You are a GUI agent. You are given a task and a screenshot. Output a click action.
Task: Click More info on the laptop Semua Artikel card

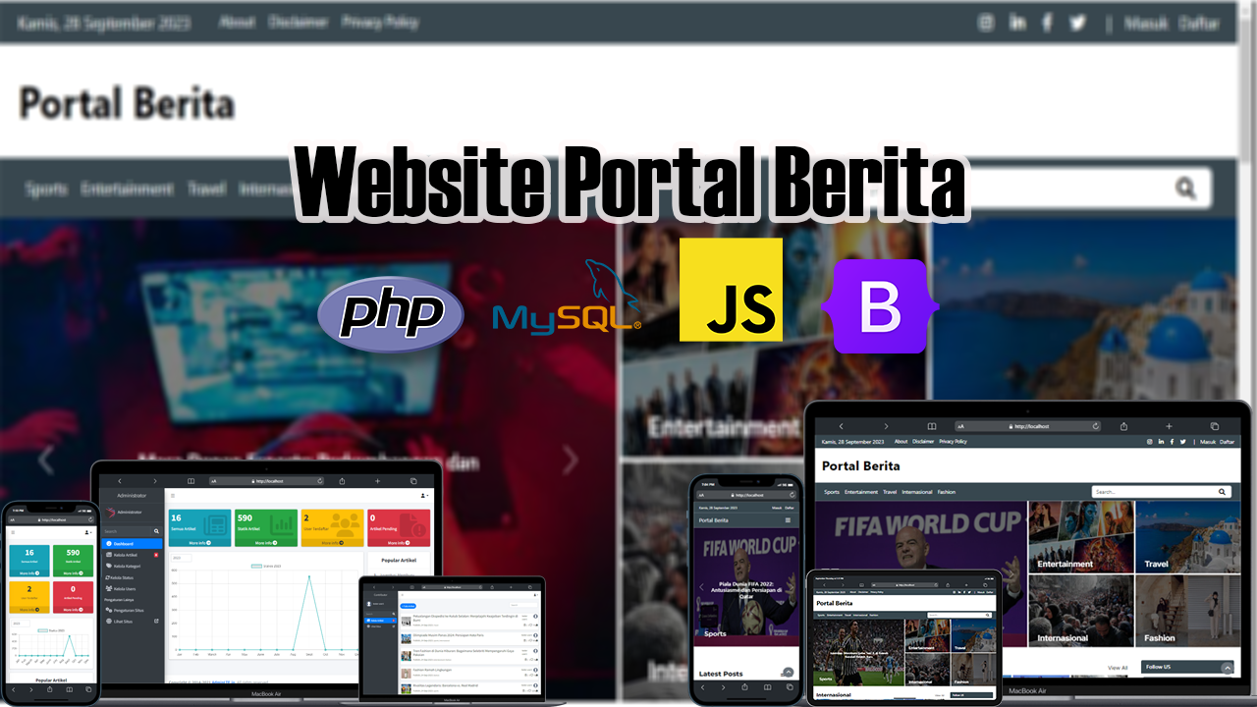200,543
